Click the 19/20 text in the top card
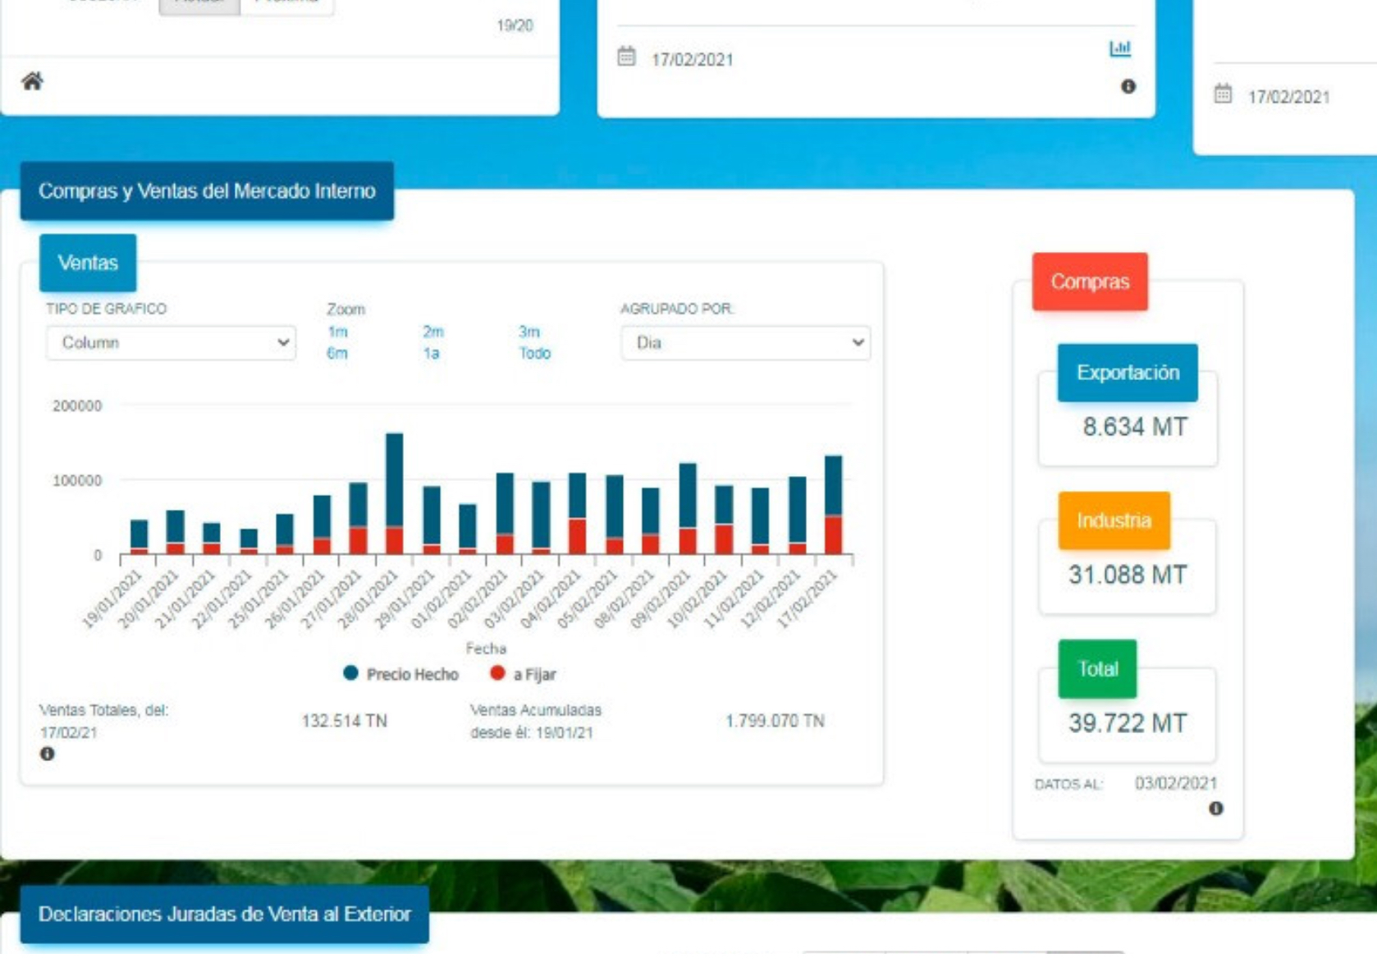1377x972 pixels. (x=515, y=25)
